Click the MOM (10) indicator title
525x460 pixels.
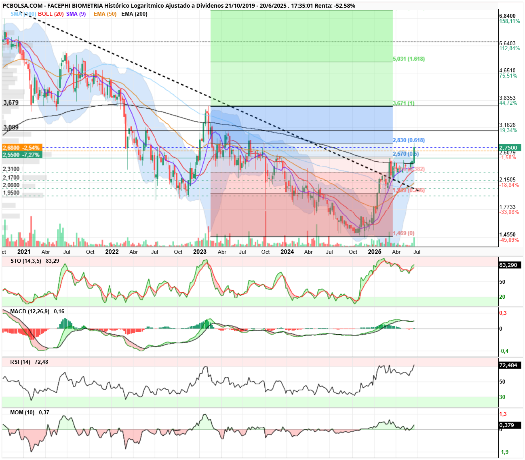[22, 412]
